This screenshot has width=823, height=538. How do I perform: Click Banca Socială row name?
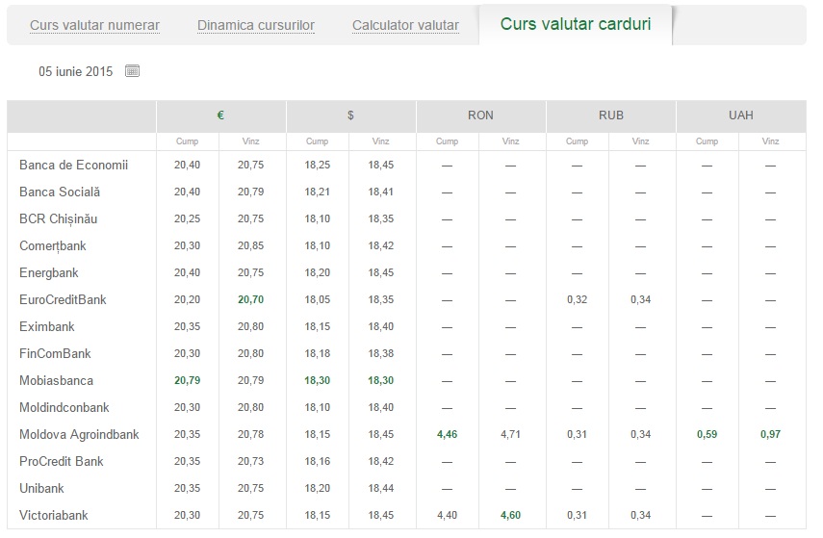60,192
